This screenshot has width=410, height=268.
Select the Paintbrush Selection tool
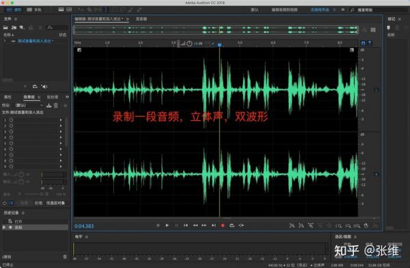click(x=131, y=10)
